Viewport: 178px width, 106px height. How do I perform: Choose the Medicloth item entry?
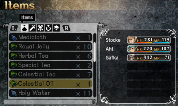point(50,37)
